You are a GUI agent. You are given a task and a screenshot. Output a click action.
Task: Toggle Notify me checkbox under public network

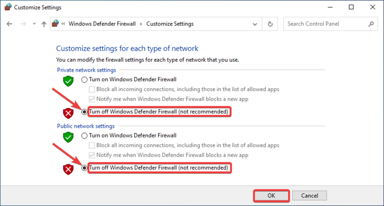pyautogui.click(x=92, y=155)
